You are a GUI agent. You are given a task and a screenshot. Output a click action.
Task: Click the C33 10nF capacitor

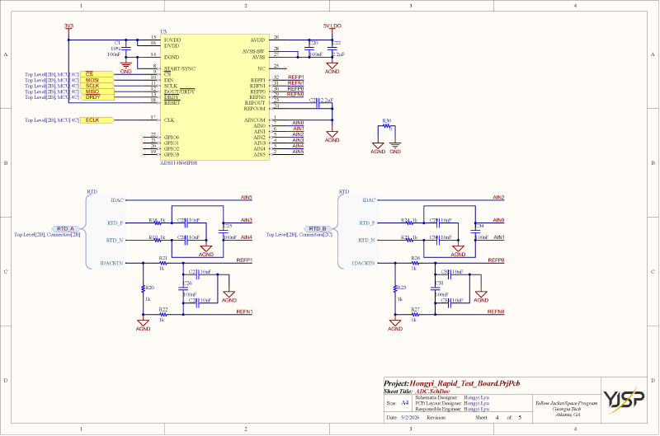(450, 303)
